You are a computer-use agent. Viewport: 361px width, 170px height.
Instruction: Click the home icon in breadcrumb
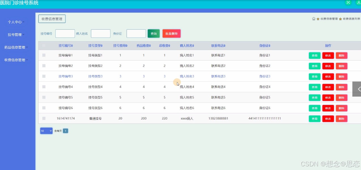(x=314, y=19)
